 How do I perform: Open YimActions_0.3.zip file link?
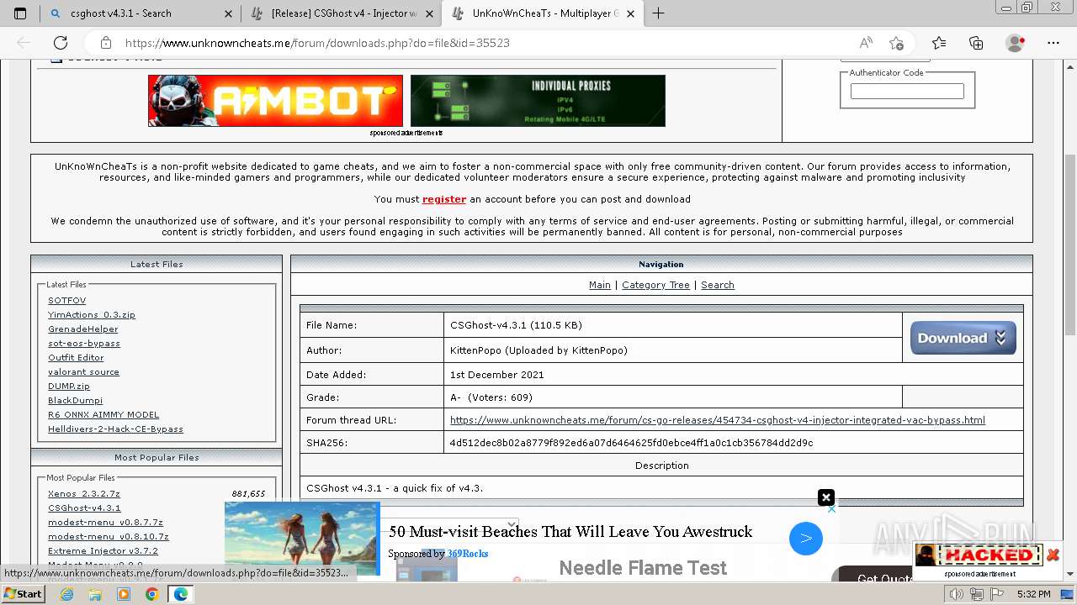[x=92, y=314]
